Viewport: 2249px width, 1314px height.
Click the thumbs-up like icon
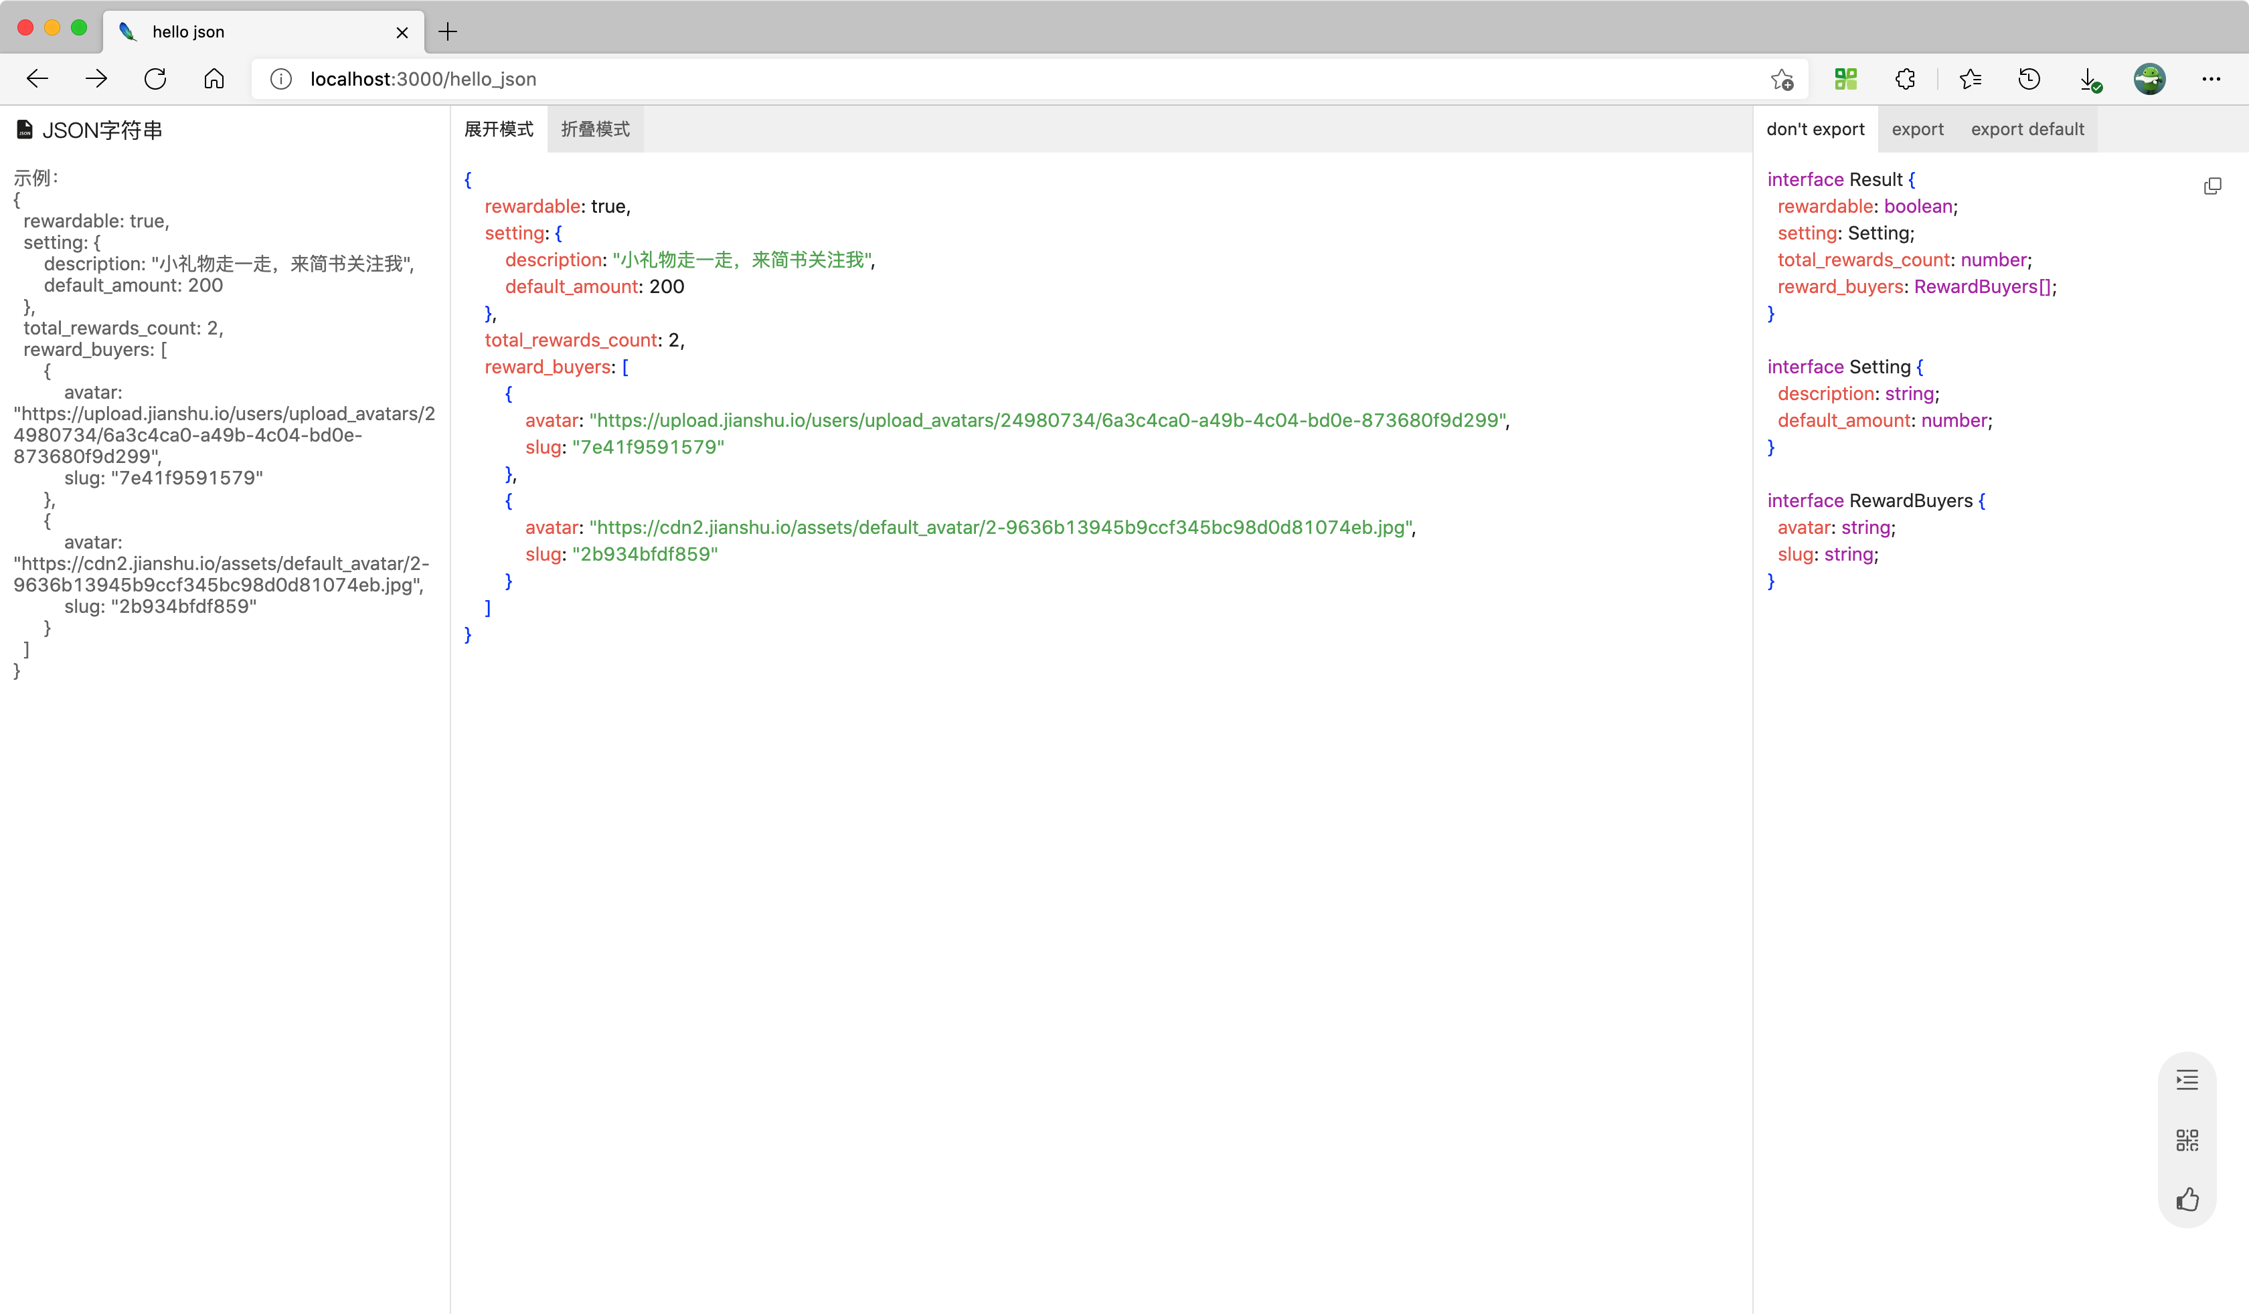(x=2187, y=1199)
